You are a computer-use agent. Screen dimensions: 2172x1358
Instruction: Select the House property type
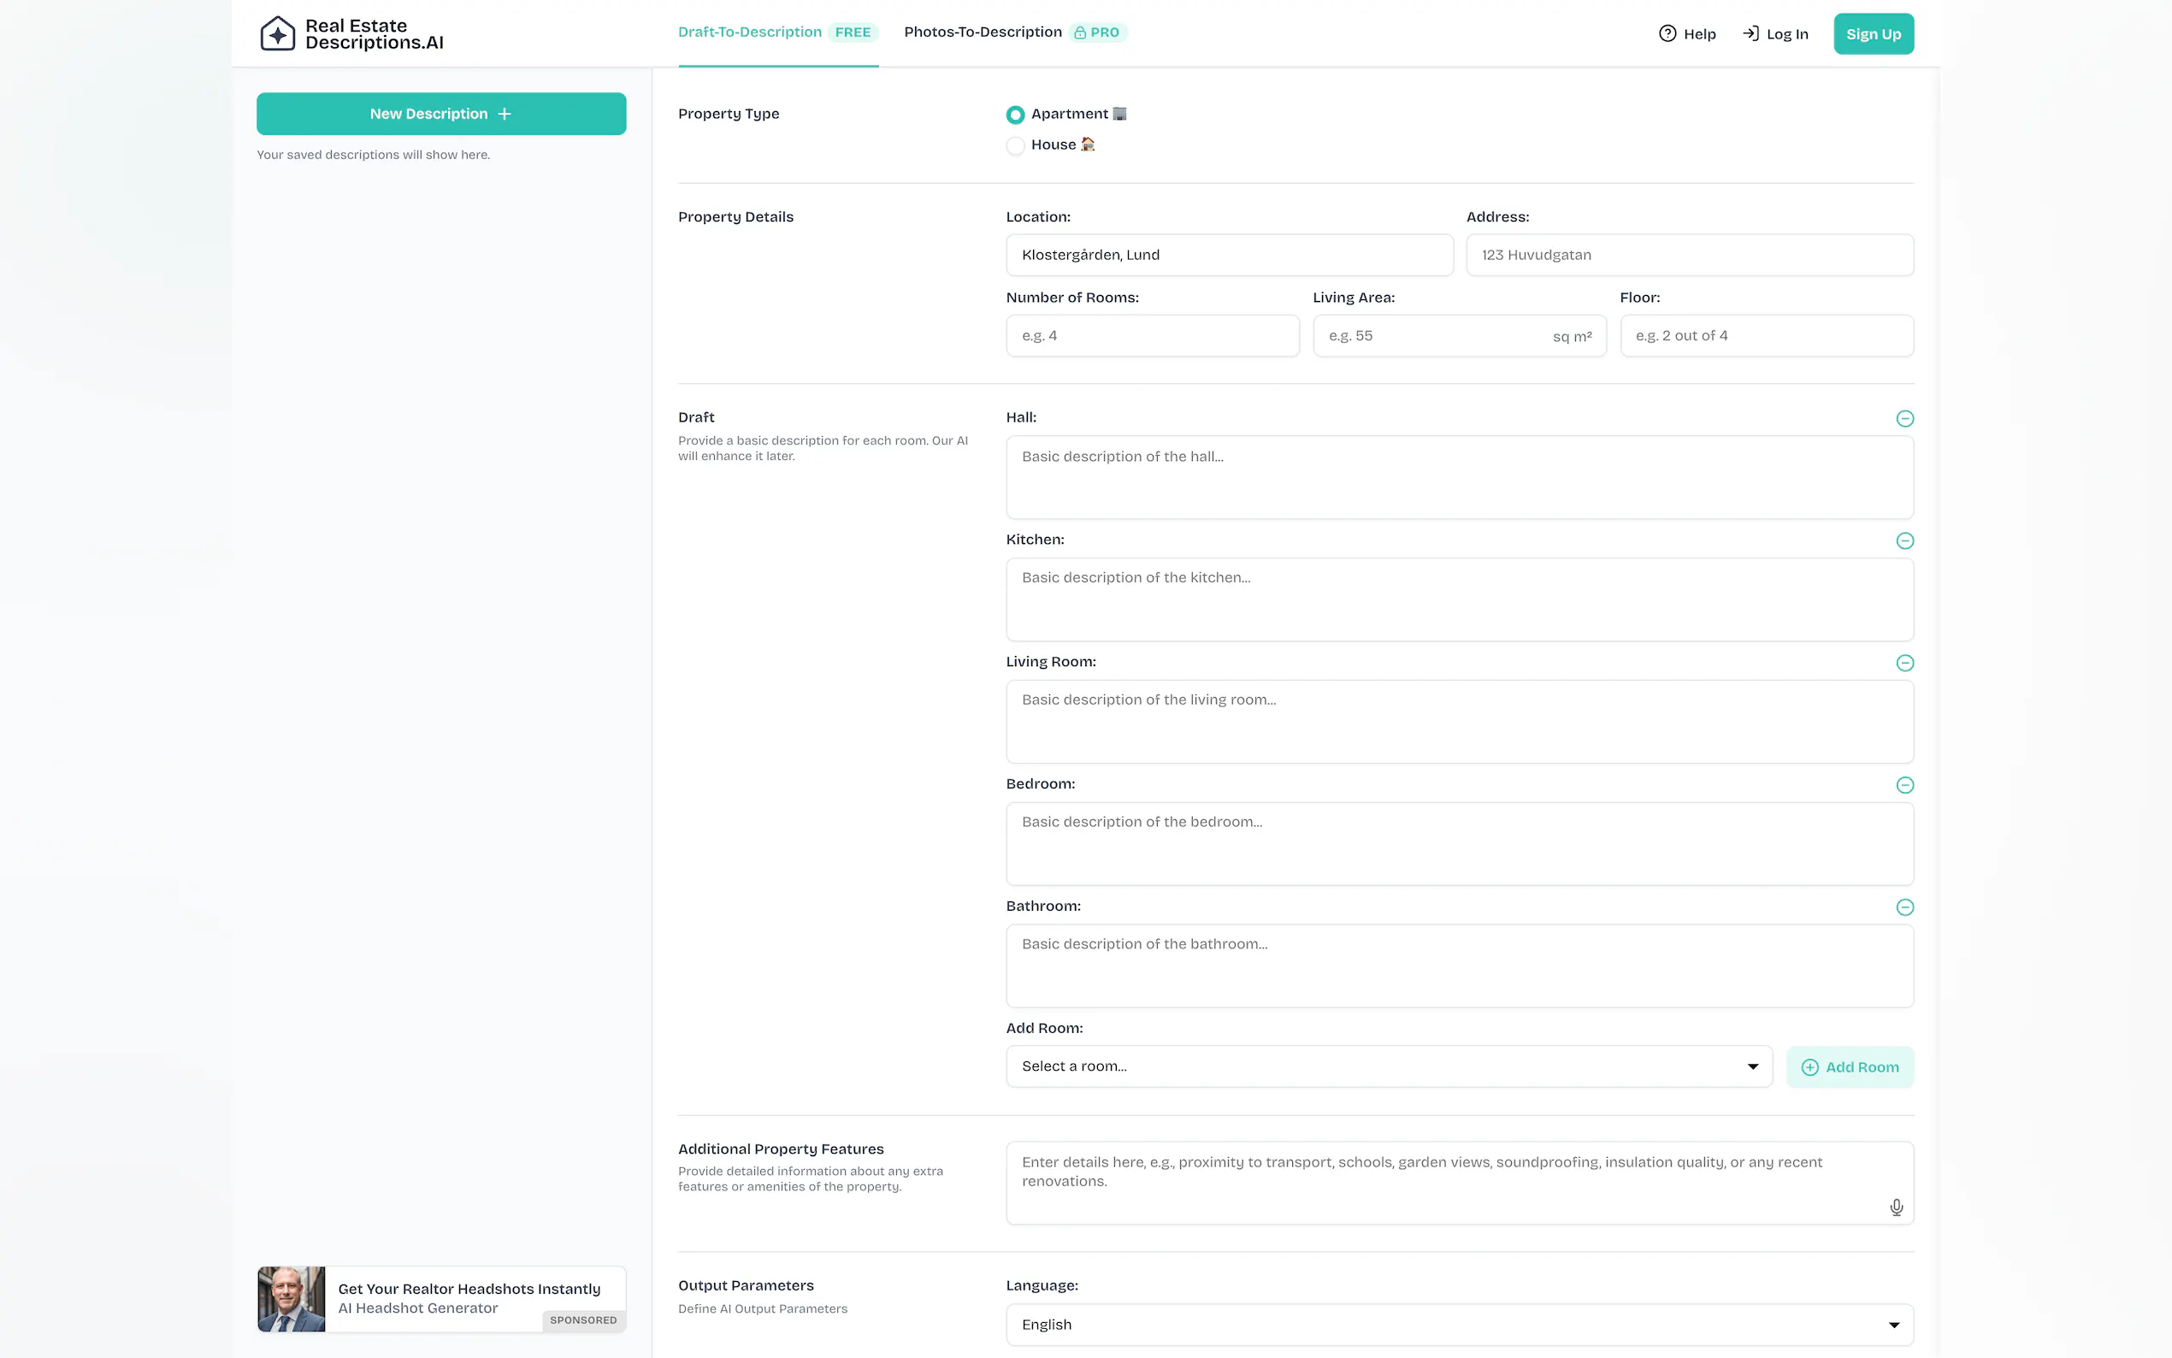pyautogui.click(x=1015, y=145)
